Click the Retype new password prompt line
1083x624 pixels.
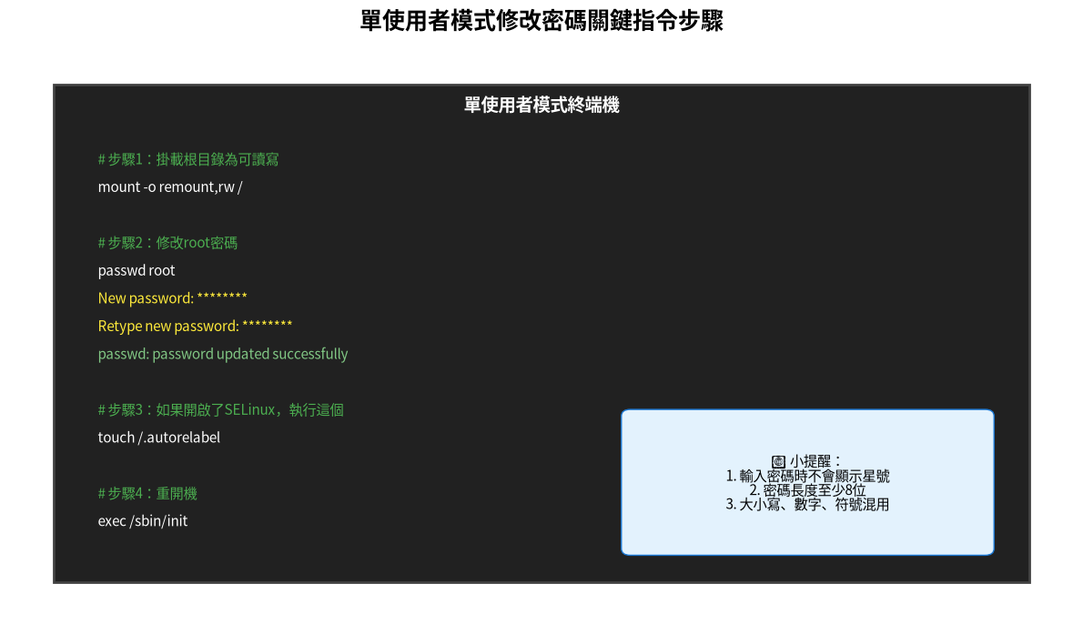[x=196, y=326]
